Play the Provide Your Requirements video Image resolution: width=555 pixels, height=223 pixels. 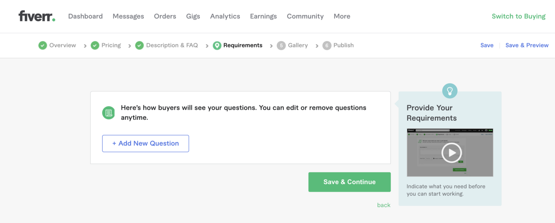tap(451, 152)
